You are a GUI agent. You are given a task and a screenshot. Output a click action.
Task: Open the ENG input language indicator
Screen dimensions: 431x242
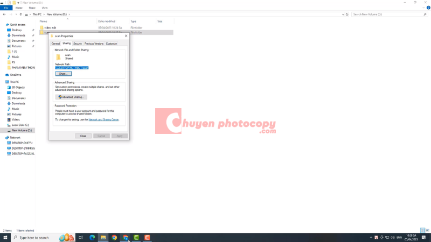click(x=399, y=238)
